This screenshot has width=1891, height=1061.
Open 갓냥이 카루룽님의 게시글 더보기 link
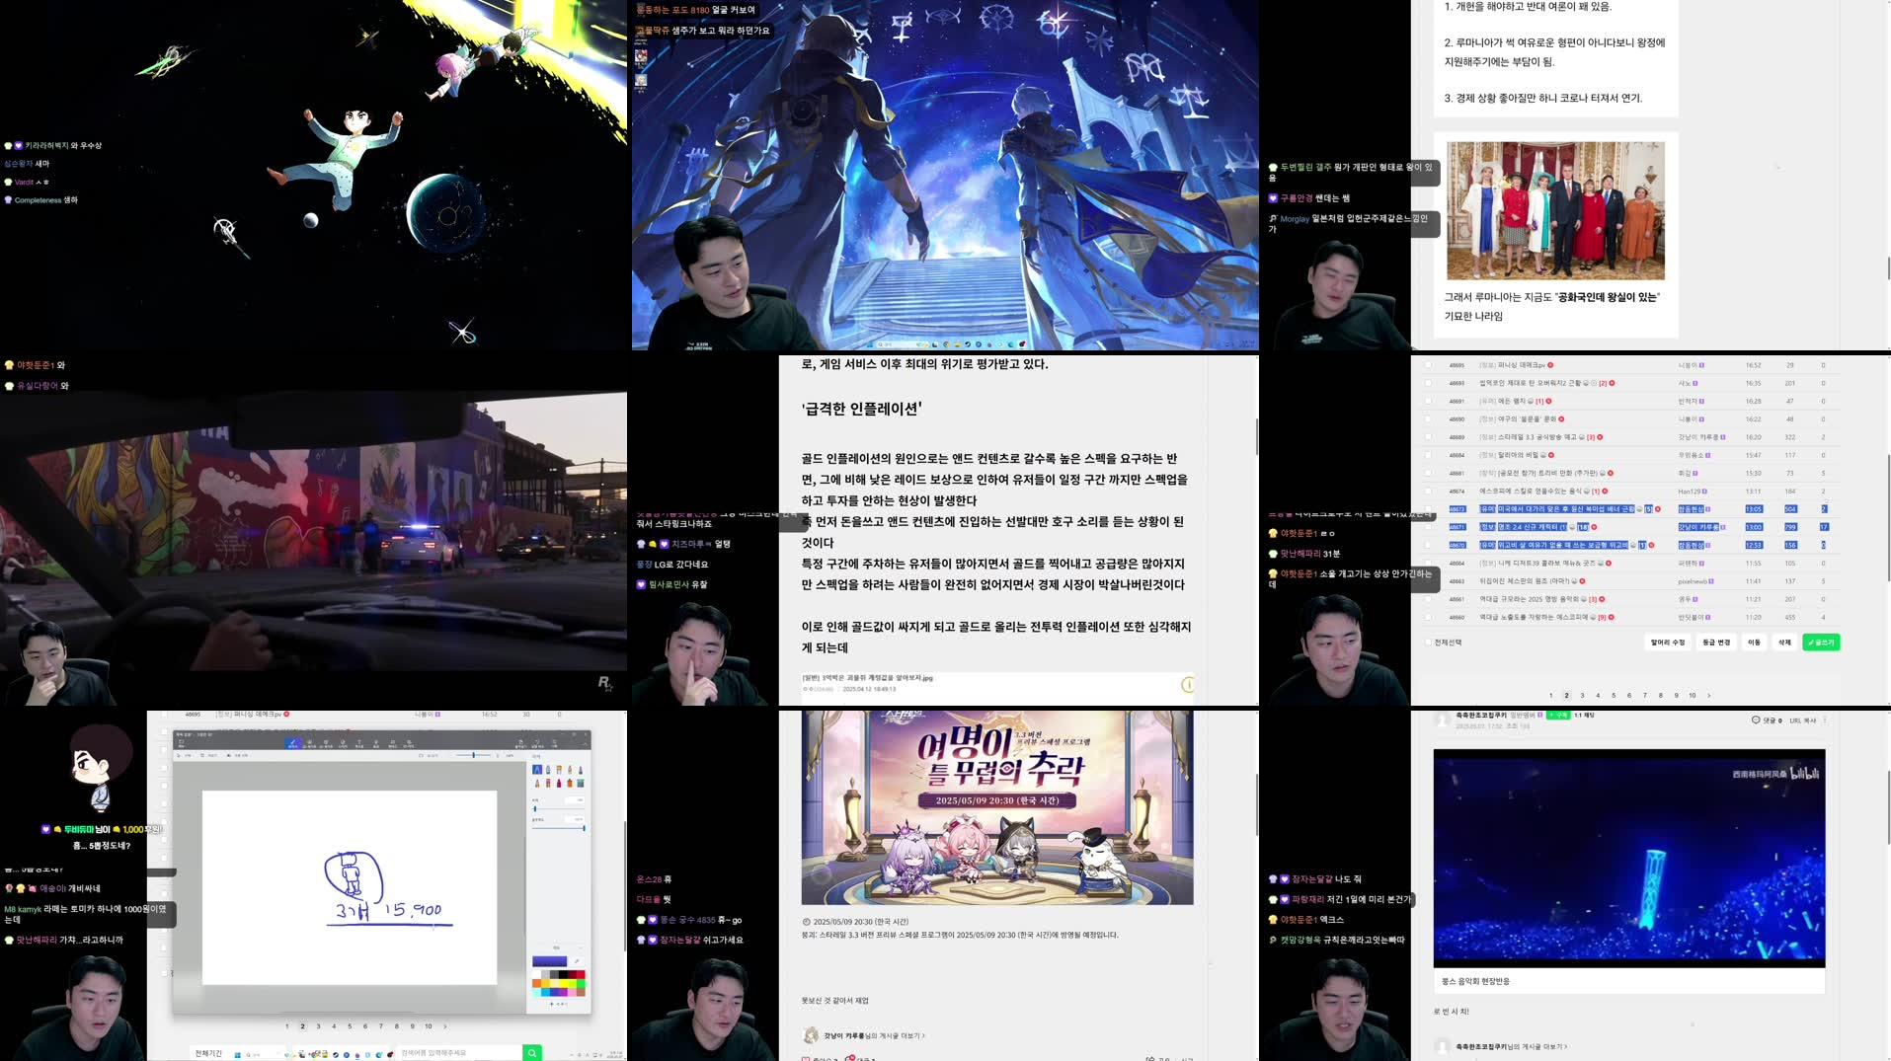tap(874, 1035)
